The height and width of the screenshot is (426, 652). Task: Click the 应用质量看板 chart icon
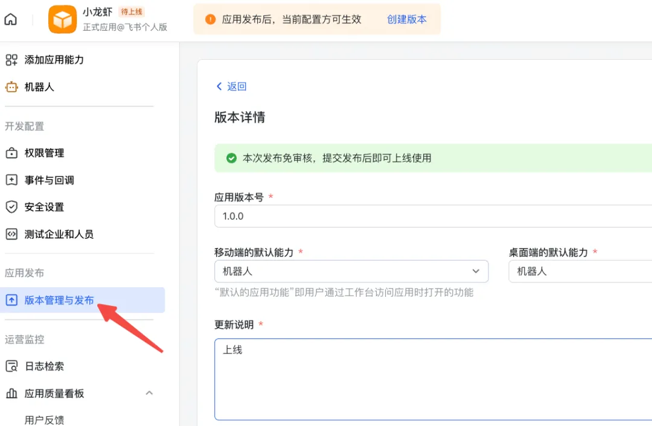click(x=11, y=393)
